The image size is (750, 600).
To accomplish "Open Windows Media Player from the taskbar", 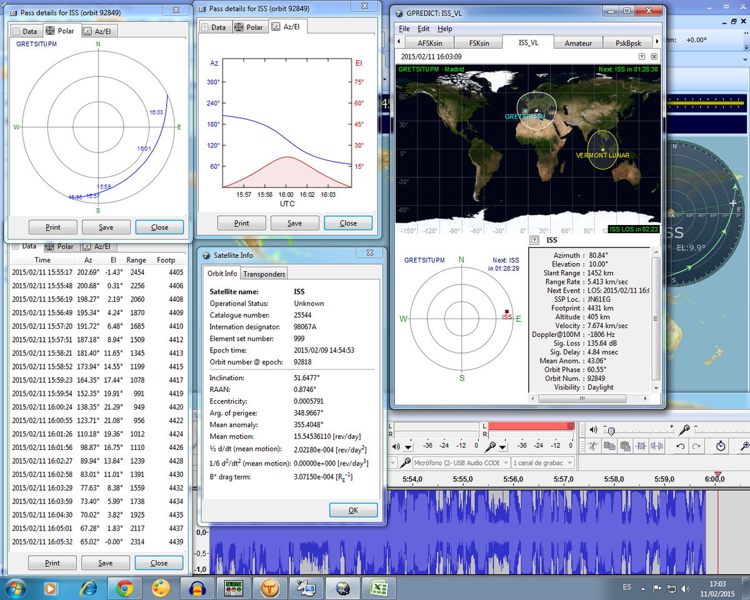I will [52, 588].
